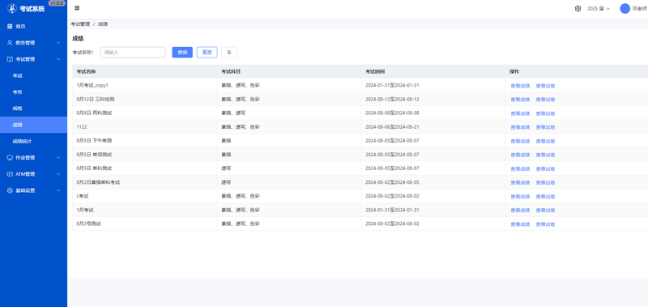Image resolution: width=648 pixels, height=307 pixels.
Task: Click 查看试卷 for 1月考试_copy1
Action: [x=545, y=86]
